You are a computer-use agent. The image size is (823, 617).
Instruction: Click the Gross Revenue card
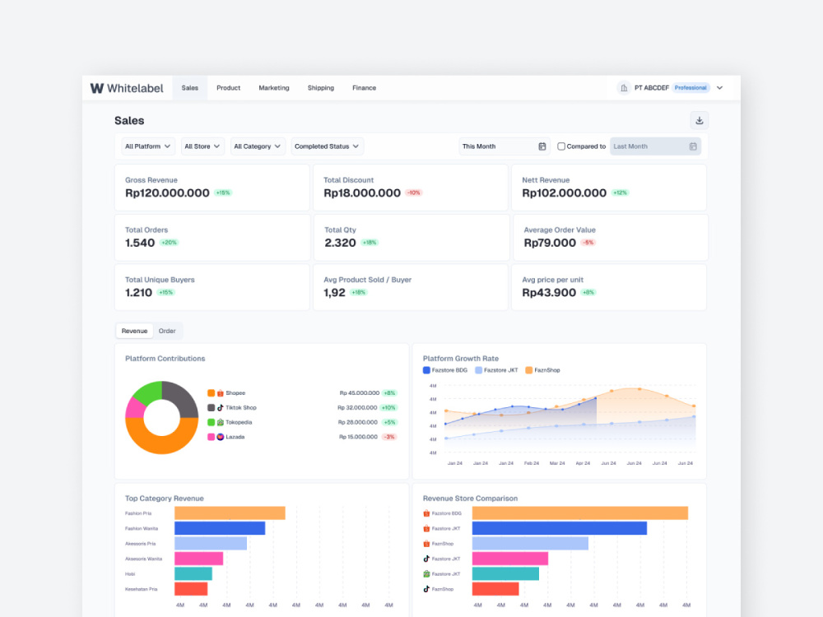(212, 188)
